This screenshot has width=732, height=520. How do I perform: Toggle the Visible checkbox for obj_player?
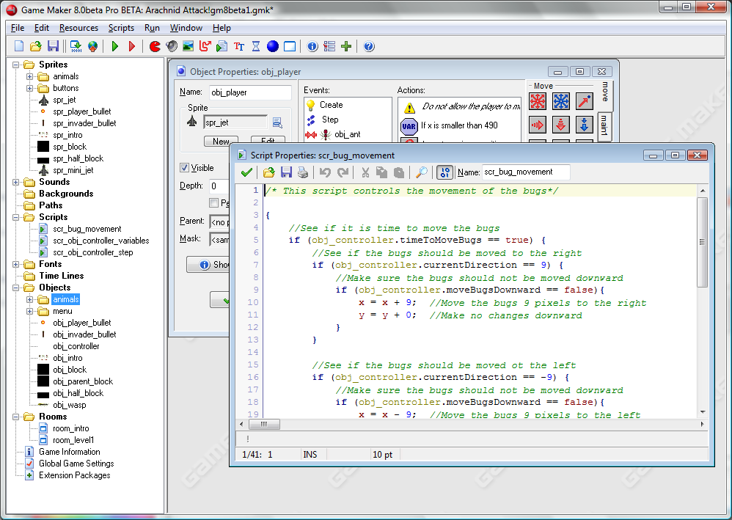point(184,167)
